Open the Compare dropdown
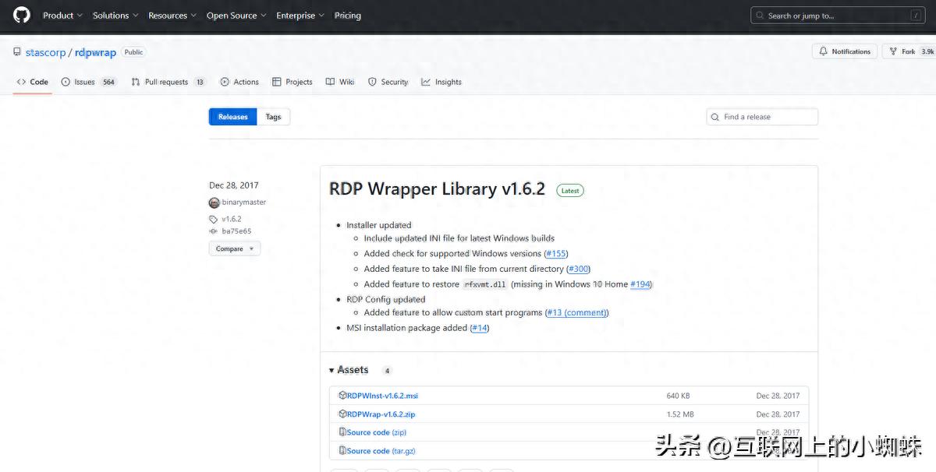 (x=234, y=248)
